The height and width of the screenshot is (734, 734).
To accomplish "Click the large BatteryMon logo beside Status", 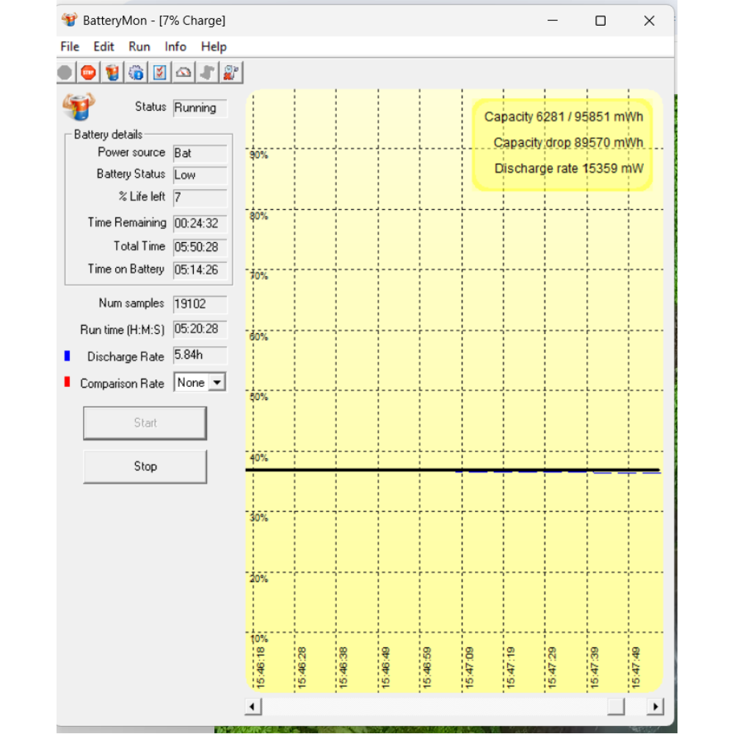I will [79, 106].
